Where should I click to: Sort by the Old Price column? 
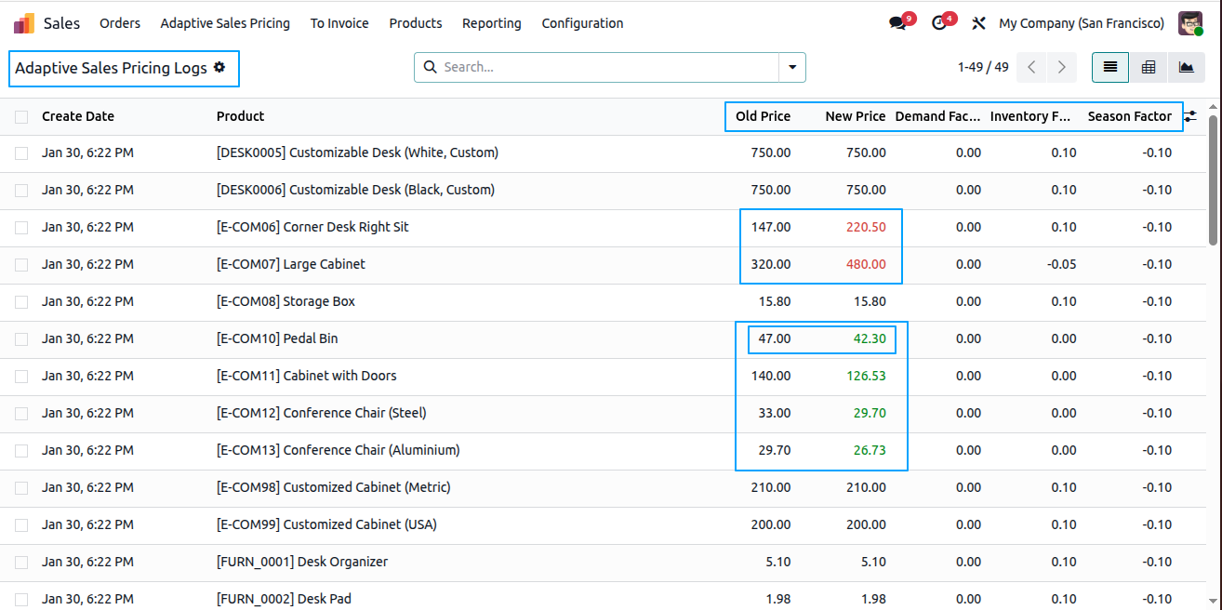coord(763,116)
